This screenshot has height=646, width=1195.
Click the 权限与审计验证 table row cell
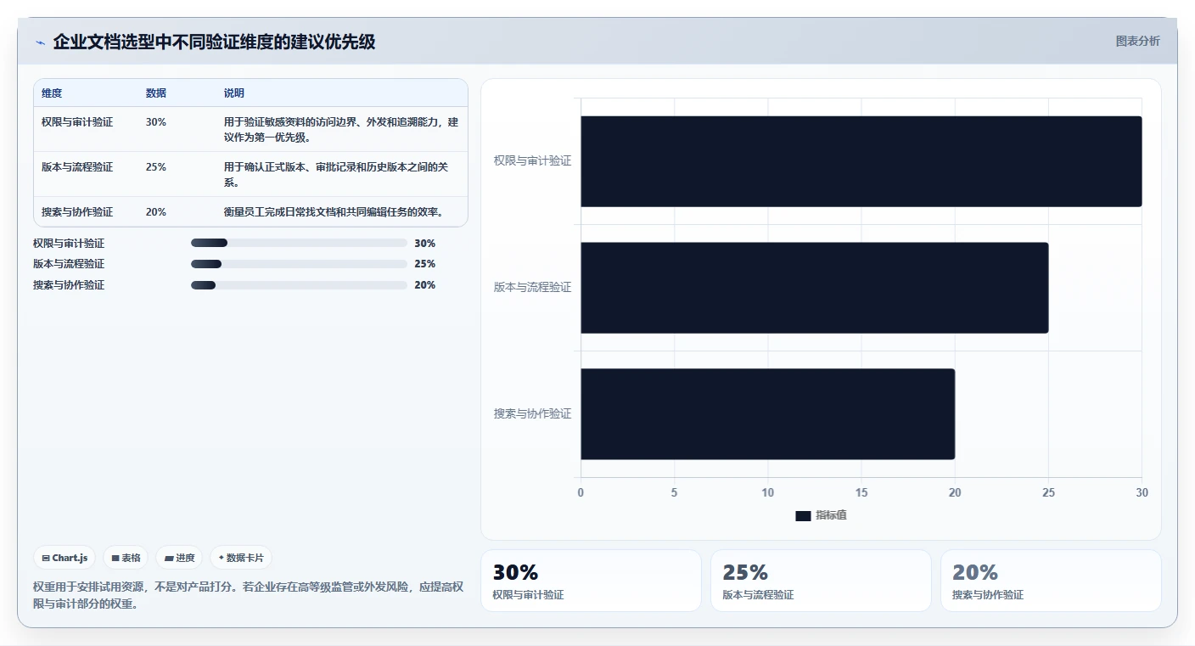coord(77,122)
